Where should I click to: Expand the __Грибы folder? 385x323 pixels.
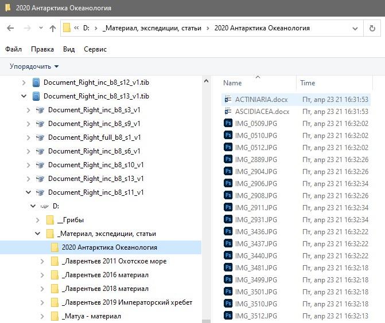pos(37,220)
